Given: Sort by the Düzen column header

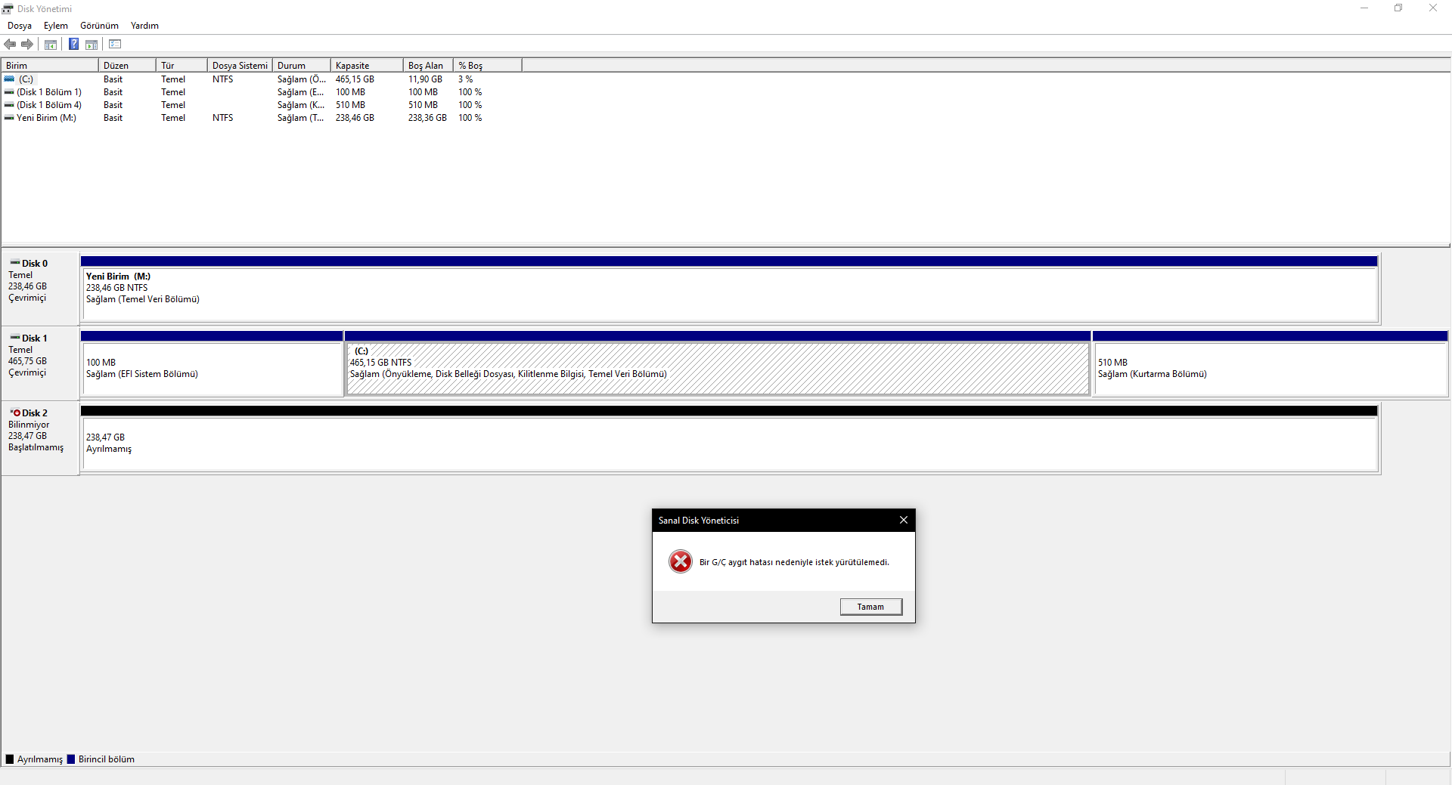Looking at the screenshot, I should (x=127, y=66).
